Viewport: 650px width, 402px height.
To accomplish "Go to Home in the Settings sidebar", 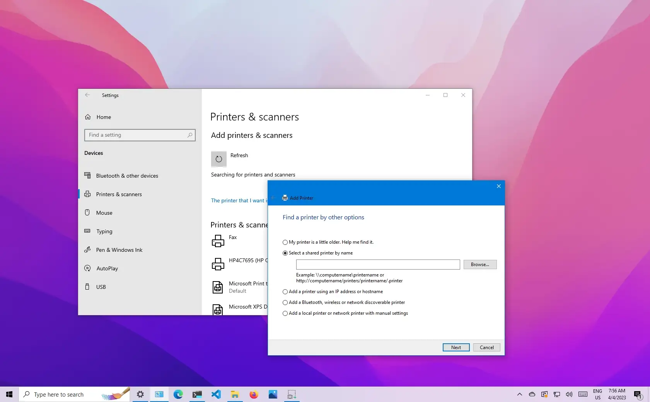I will point(103,117).
